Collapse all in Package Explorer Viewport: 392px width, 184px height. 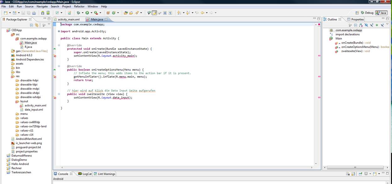pos(31,25)
